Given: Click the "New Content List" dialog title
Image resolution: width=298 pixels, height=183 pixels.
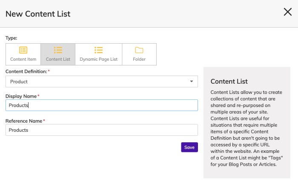Looking at the screenshot, I should [x=38, y=14].
